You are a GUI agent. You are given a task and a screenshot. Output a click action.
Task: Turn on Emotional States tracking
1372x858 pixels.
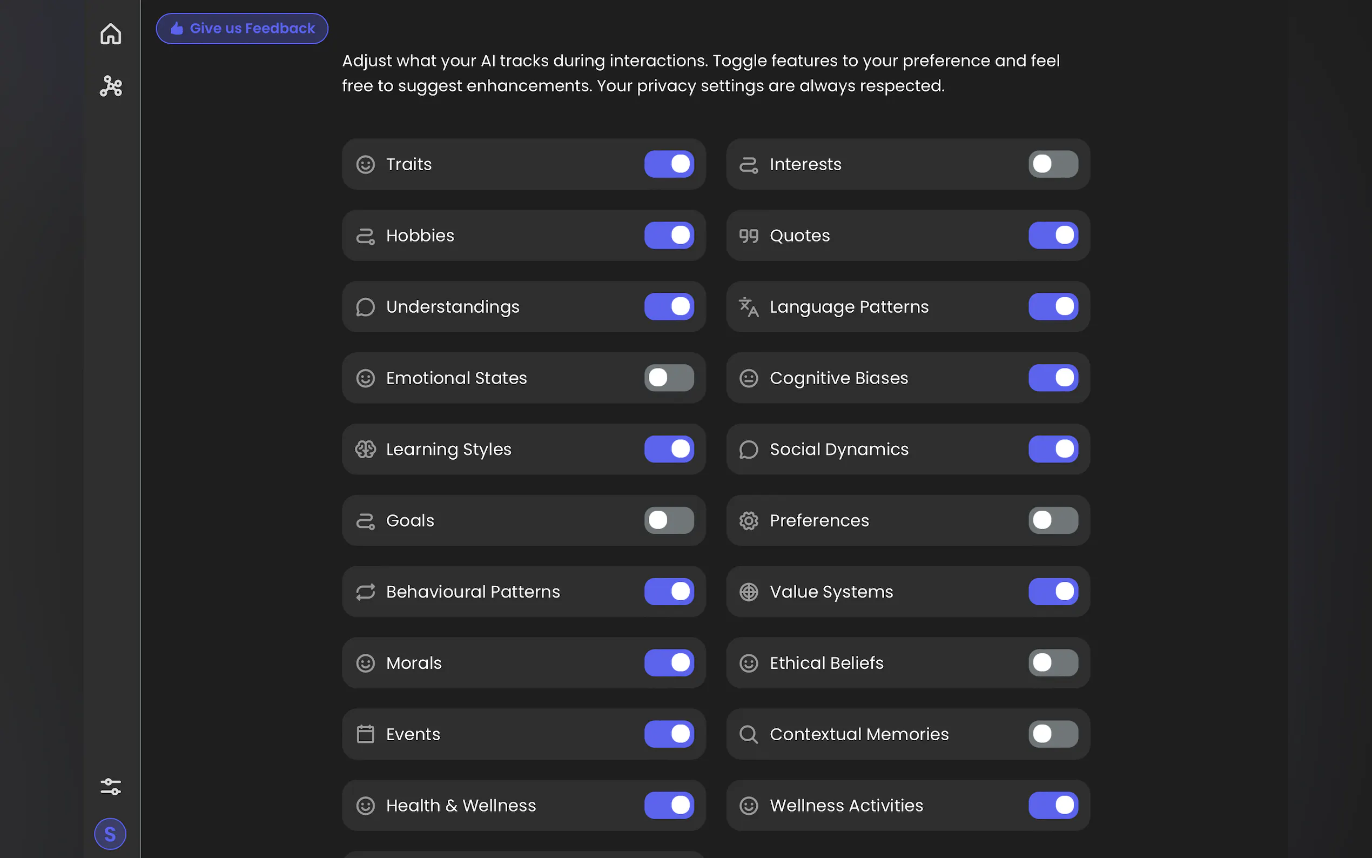click(x=669, y=378)
